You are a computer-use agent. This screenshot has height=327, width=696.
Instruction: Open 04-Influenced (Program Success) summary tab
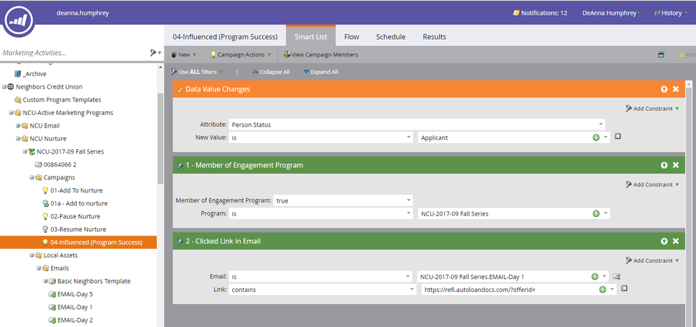pos(225,37)
